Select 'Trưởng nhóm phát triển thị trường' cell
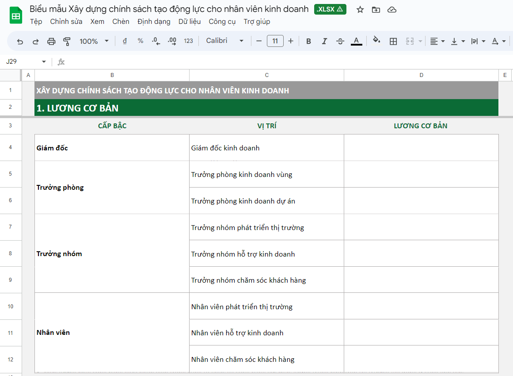 tap(266, 227)
